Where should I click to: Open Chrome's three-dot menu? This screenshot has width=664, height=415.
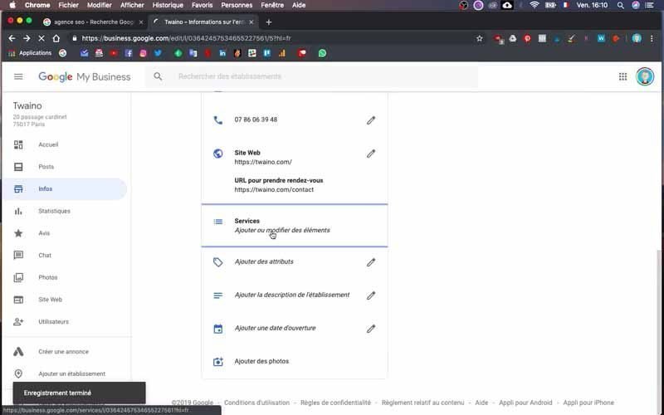tap(652, 38)
